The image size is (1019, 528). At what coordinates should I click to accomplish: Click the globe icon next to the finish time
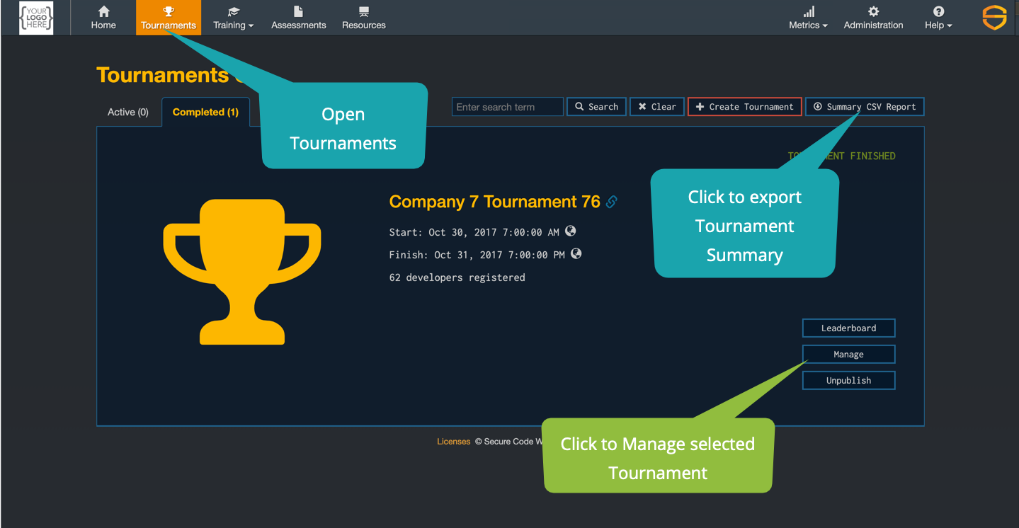coord(576,253)
